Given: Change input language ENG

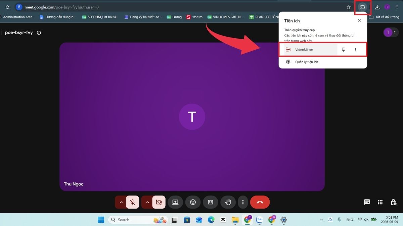Looking at the screenshot, I should coord(350,220).
